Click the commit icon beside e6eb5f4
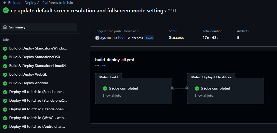 [x=129, y=38]
